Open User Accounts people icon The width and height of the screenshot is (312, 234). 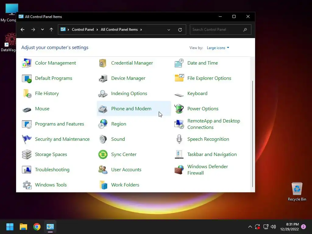coord(103,170)
